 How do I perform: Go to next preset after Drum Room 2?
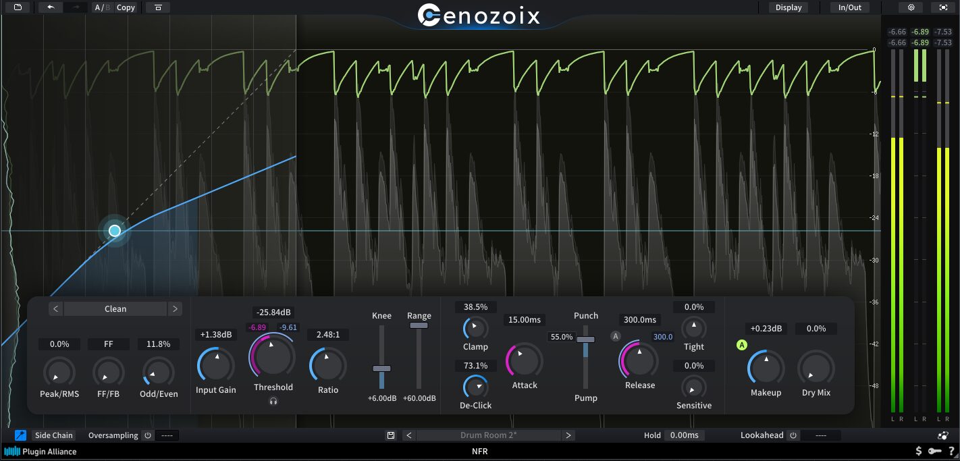click(568, 435)
